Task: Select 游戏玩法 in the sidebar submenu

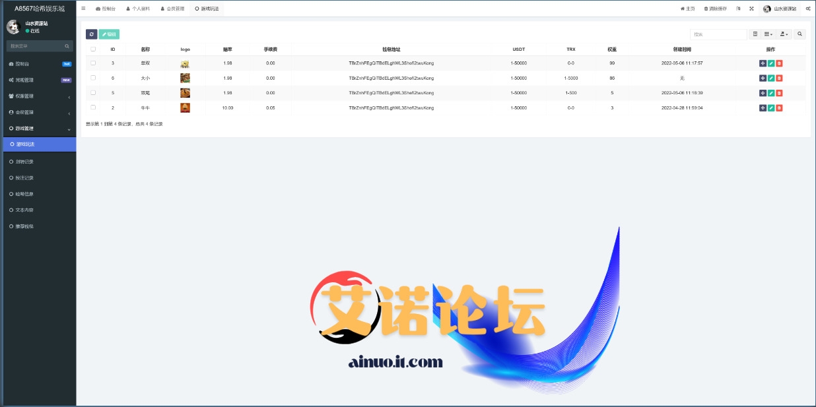Action: 40,144
